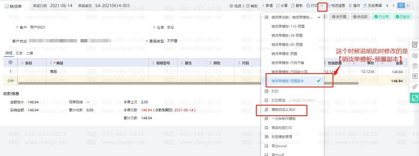The image size is (419, 156).
Task: Click the 分享 share button
Action: tap(282, 6)
